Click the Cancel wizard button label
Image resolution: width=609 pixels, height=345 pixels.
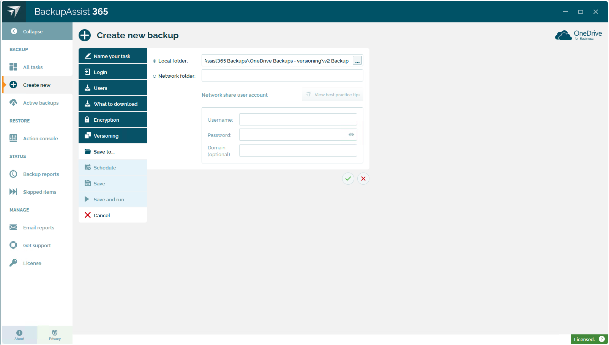[x=102, y=215]
